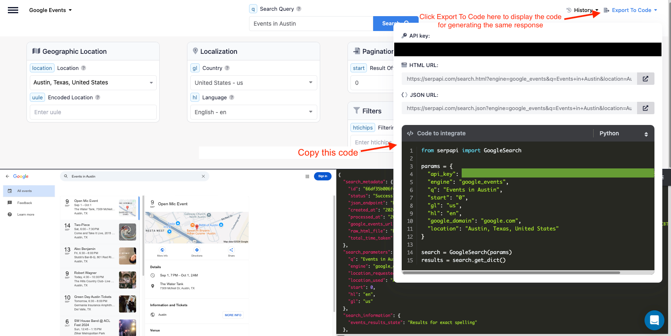Click the Location help question-mark icon
The width and height of the screenshot is (671, 336).
[84, 68]
